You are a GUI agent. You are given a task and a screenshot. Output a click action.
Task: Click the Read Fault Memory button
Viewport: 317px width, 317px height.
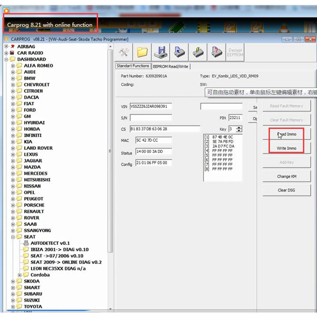(286, 106)
